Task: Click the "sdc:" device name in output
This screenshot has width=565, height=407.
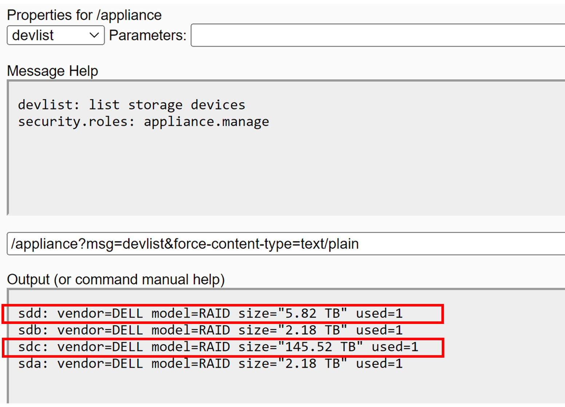Action: pyautogui.click(x=33, y=347)
